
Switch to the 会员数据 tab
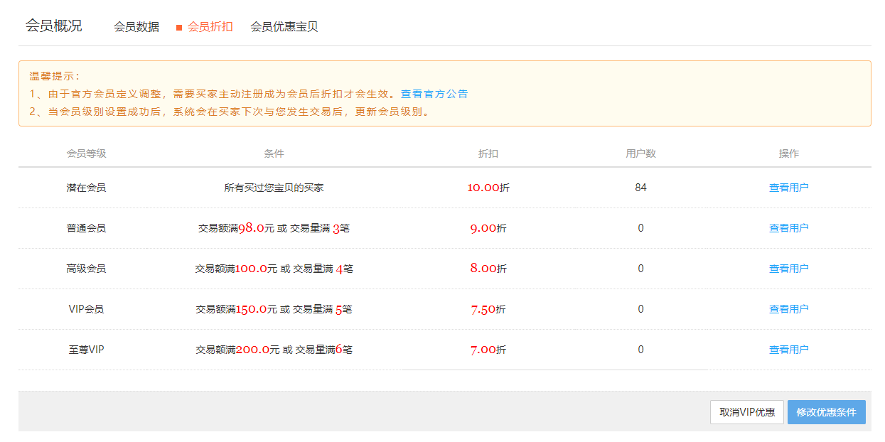coord(136,27)
